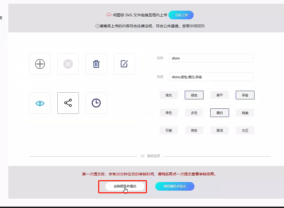The height and width of the screenshot is (208, 284).
Task: Click the 标签 tags input field
Action: (x=211, y=77)
